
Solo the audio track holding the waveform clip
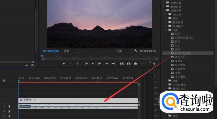pos(4,106)
